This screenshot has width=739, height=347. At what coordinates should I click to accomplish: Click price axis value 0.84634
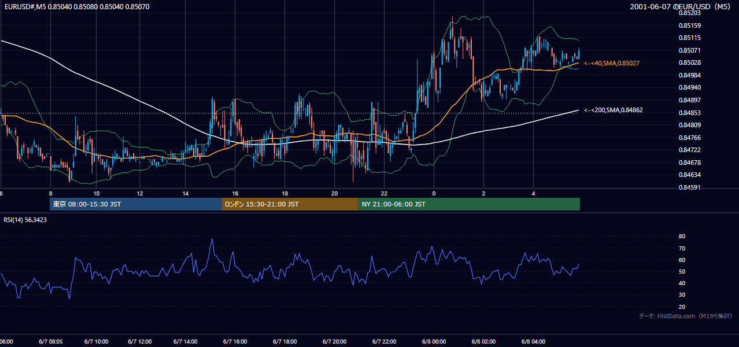click(x=690, y=175)
